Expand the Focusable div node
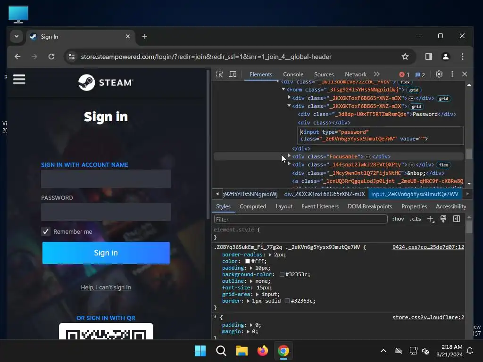This screenshot has width=483, height=362. pyautogui.click(x=289, y=156)
